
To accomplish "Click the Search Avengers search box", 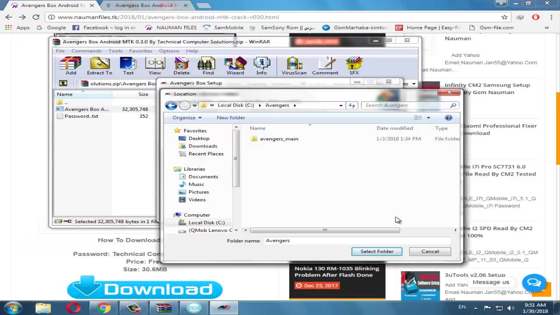I will coord(409,105).
